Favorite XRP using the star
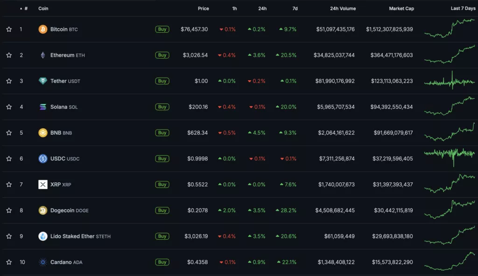478x276 pixels. [9, 184]
